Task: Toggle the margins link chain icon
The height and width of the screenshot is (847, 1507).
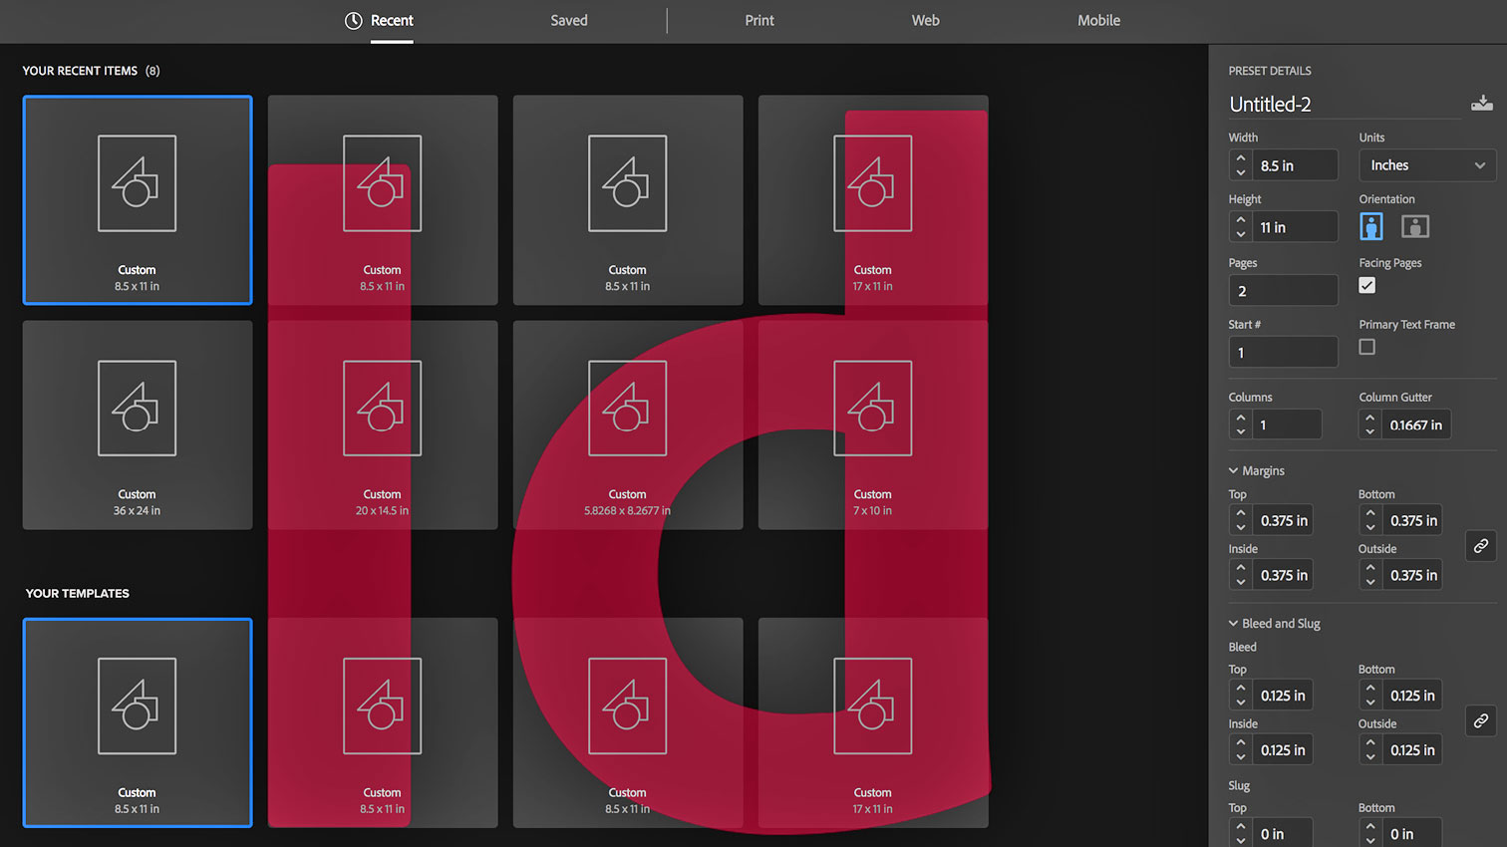Action: [x=1481, y=546]
